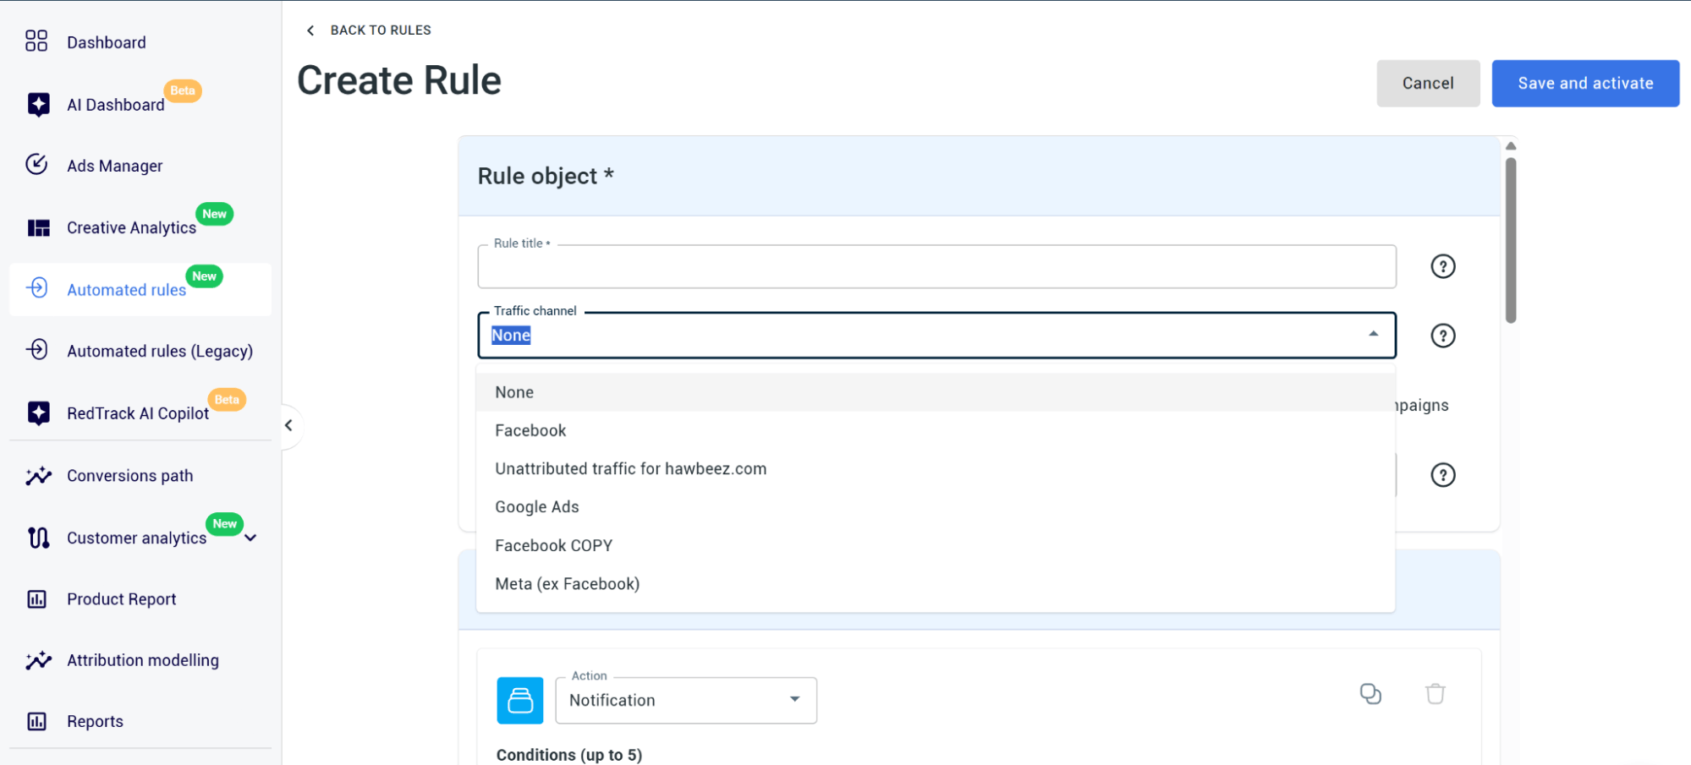Viewport: 1691px width, 765px height.
Task: Click the Product Report icon
Action: click(x=37, y=599)
